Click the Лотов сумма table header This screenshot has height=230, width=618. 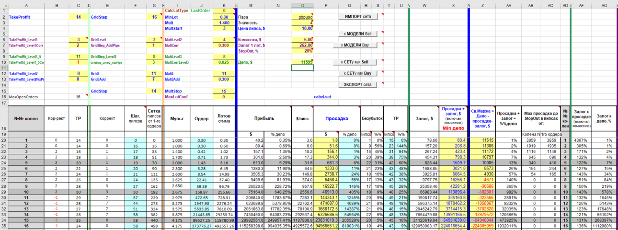coord(224,118)
